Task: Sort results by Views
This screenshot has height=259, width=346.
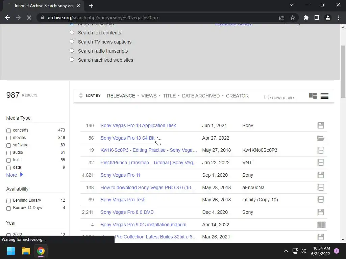Action: [x=149, y=96]
